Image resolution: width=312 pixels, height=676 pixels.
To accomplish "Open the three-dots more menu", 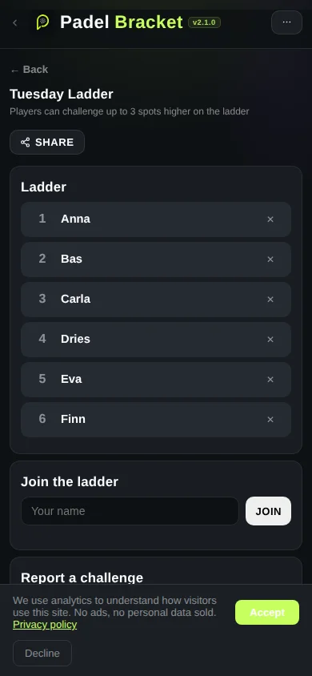I will pos(286,22).
